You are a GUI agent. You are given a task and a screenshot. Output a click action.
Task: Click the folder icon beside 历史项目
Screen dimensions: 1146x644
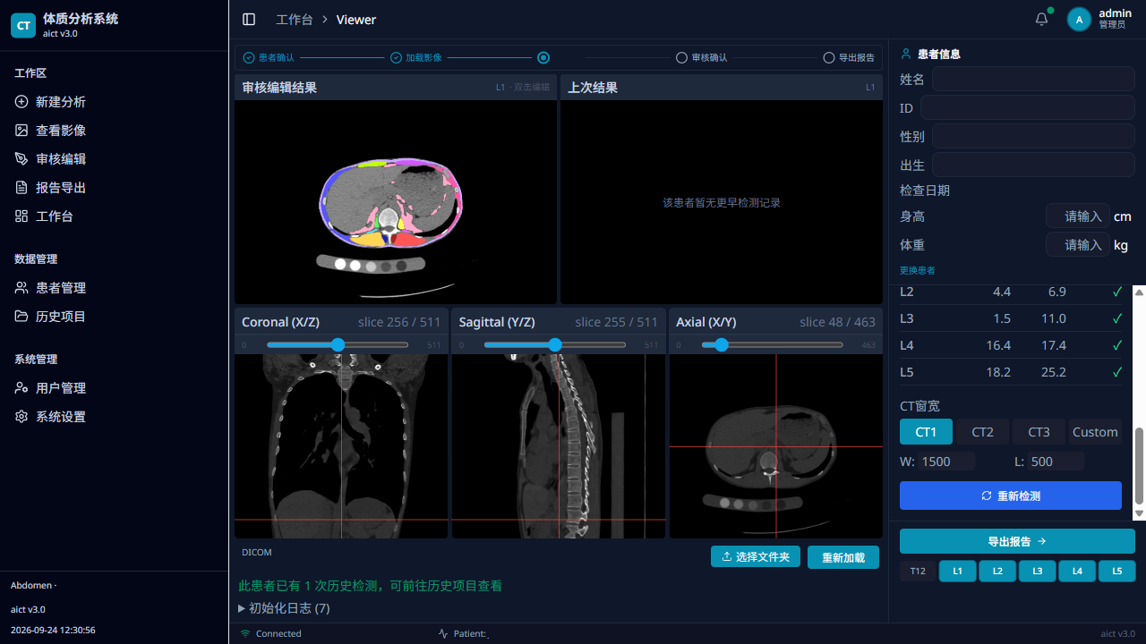(21, 317)
